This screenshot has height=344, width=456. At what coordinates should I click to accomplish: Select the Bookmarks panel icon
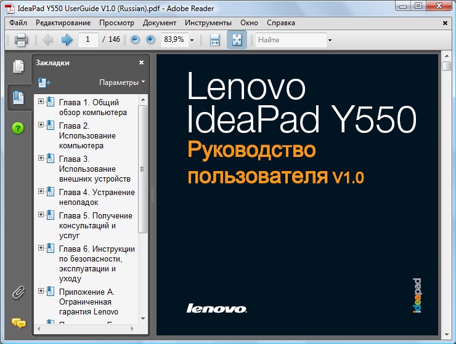18,97
